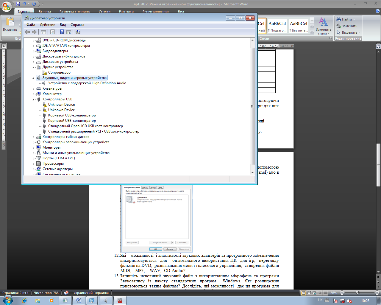Viewport: 381px width, 305px height.
Task: Click the Back arrow in Device Manager toolbar
Action: pyautogui.click(x=27, y=32)
